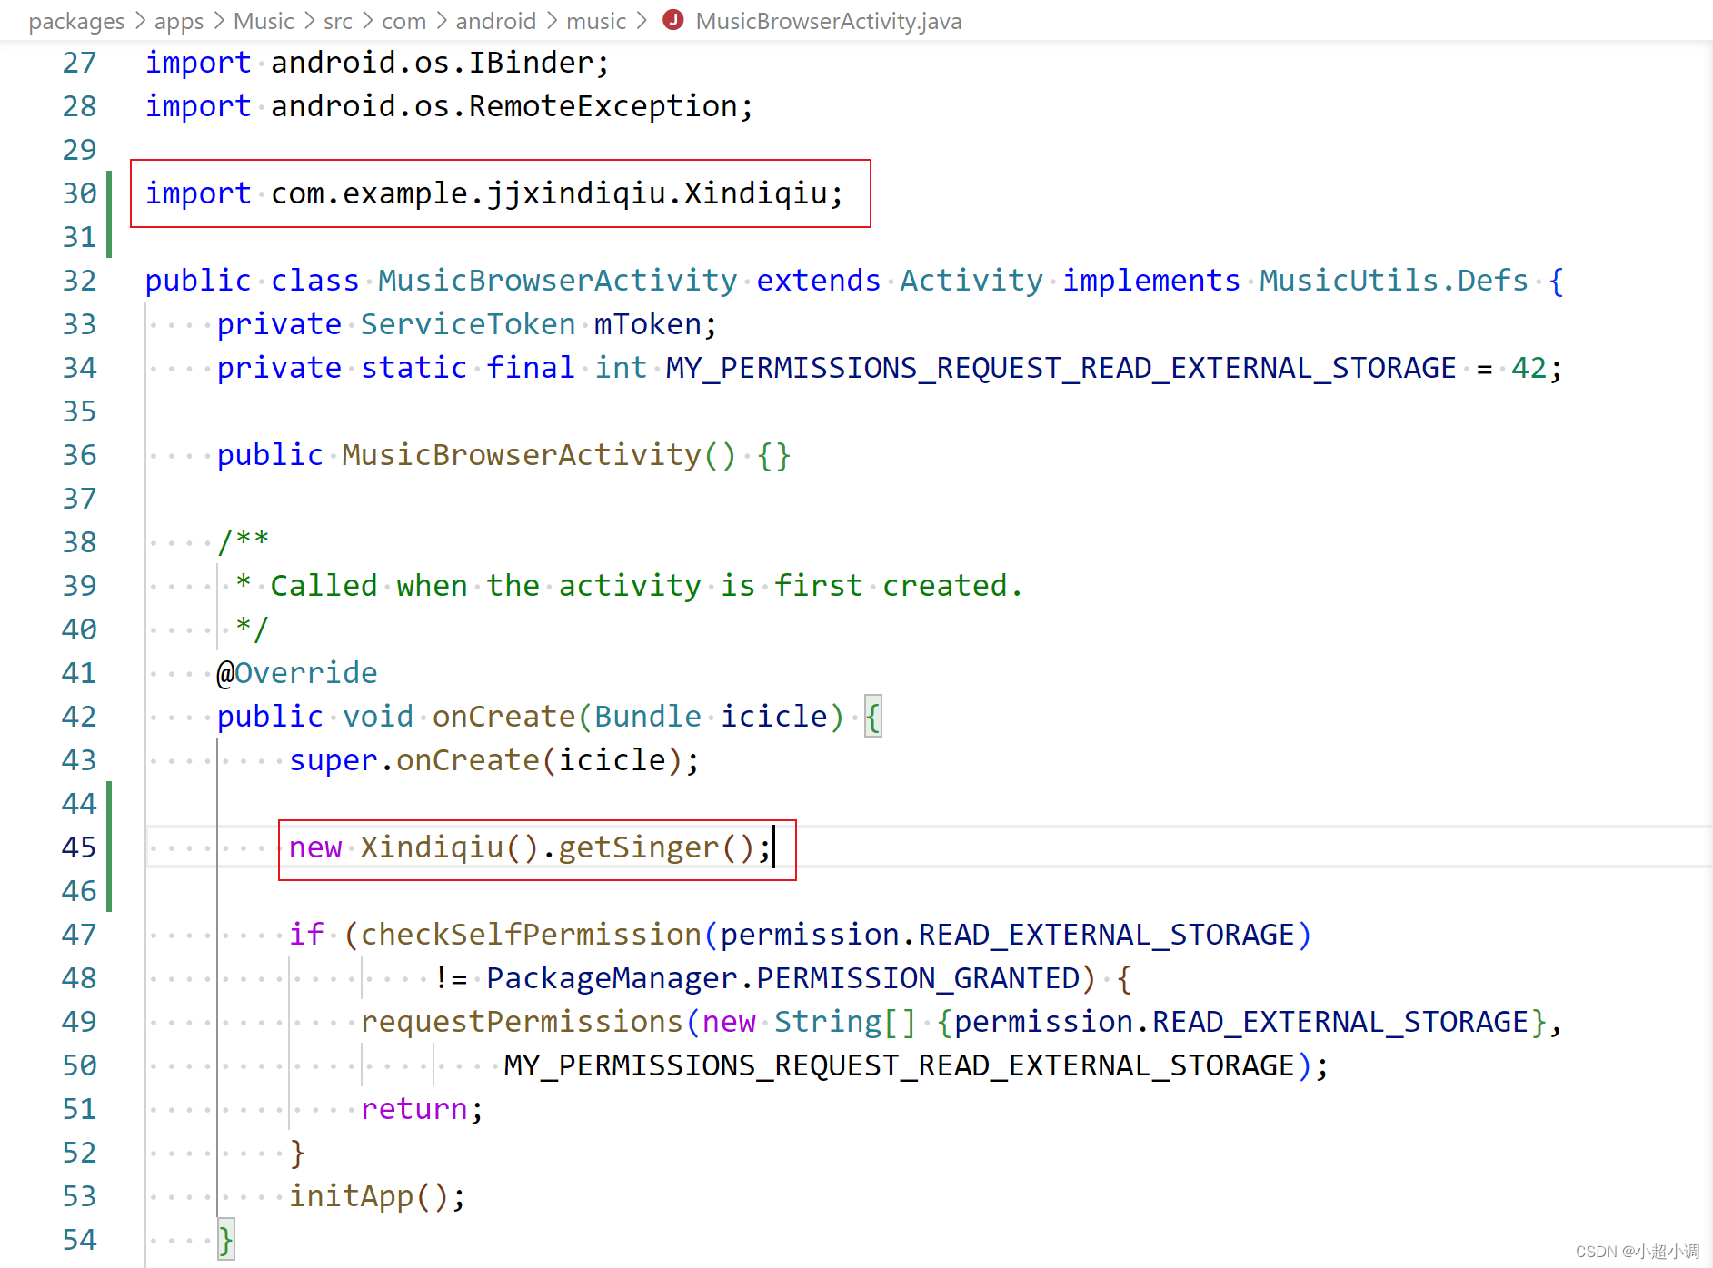The image size is (1713, 1268).
Task: Click the Java file icon in breadcrumb
Action: tap(672, 20)
